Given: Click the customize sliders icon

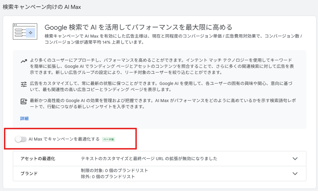Looking at the screenshot, I should coord(24,84).
